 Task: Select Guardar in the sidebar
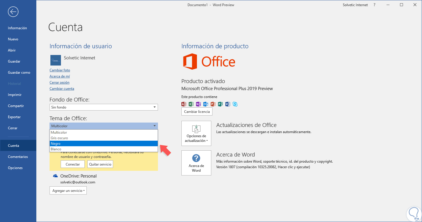click(18, 61)
